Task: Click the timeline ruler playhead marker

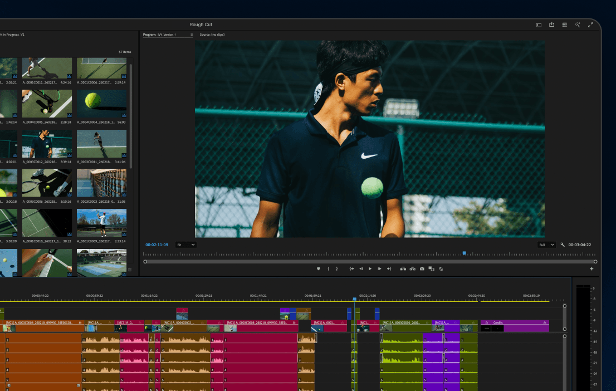Action: pos(354,300)
